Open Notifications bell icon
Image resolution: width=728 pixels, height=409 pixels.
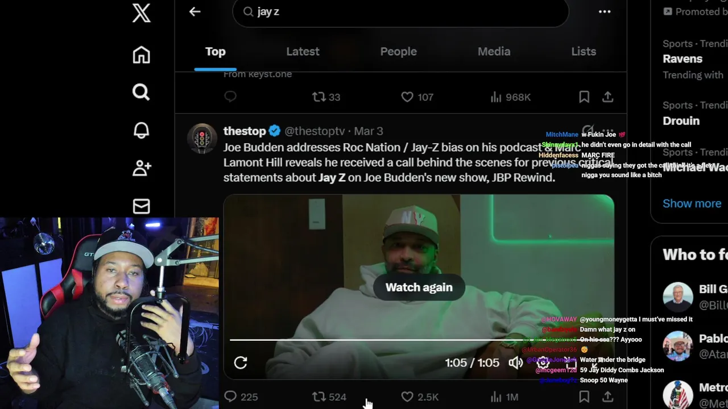[141, 130]
